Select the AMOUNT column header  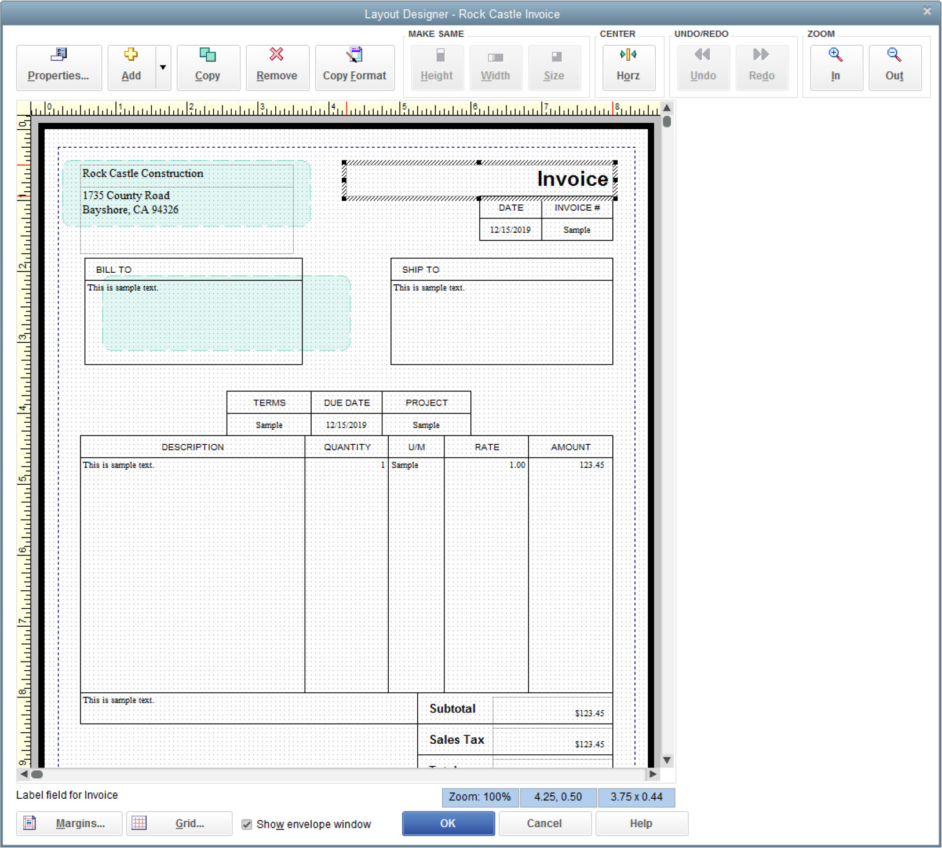pos(571,447)
